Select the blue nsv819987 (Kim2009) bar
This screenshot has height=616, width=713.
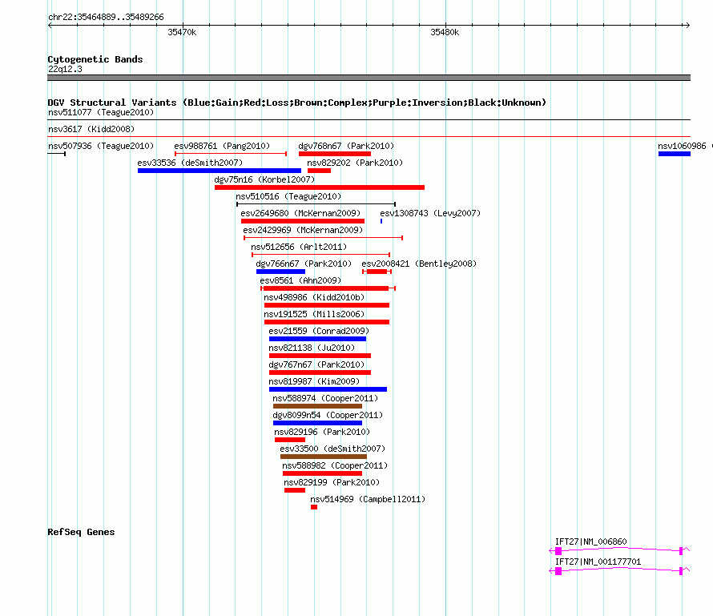tap(328, 389)
